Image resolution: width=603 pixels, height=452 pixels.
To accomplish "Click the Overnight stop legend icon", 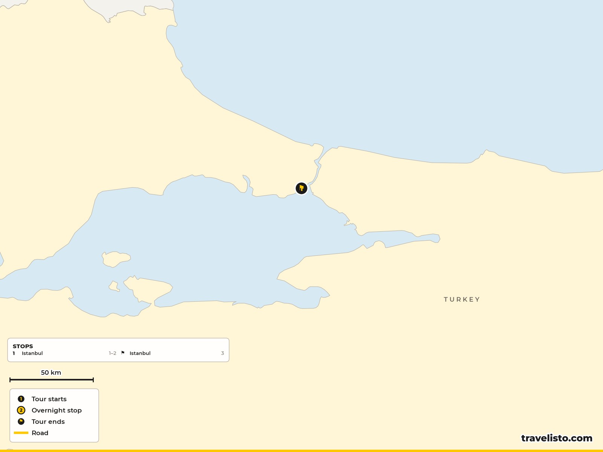I will pos(21,410).
